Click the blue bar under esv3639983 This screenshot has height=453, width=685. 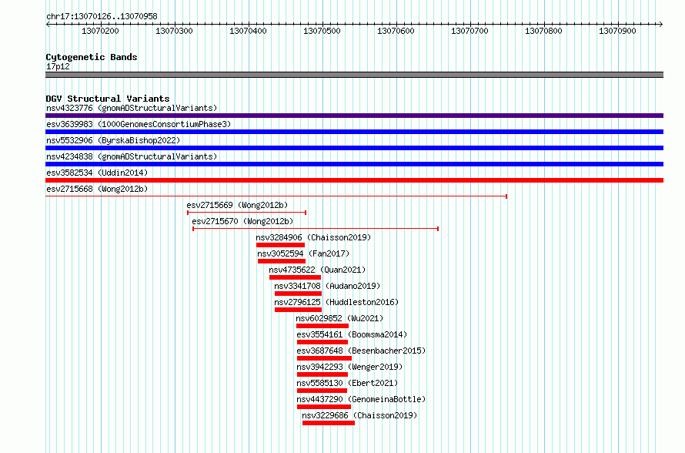tap(354, 132)
